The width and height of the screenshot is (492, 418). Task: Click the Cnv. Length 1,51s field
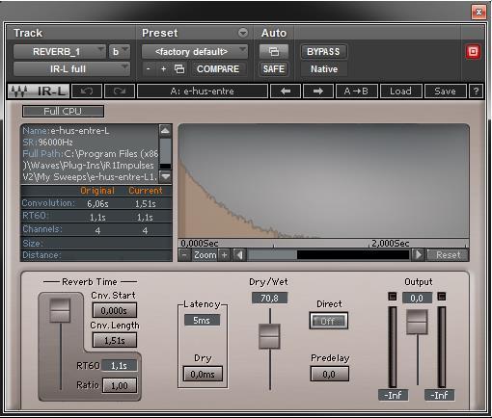pyautogui.click(x=114, y=340)
